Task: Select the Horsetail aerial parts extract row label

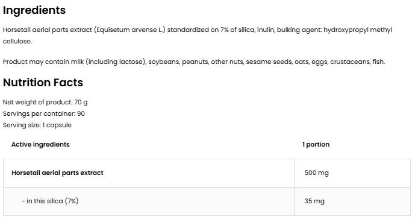Action: (57, 173)
